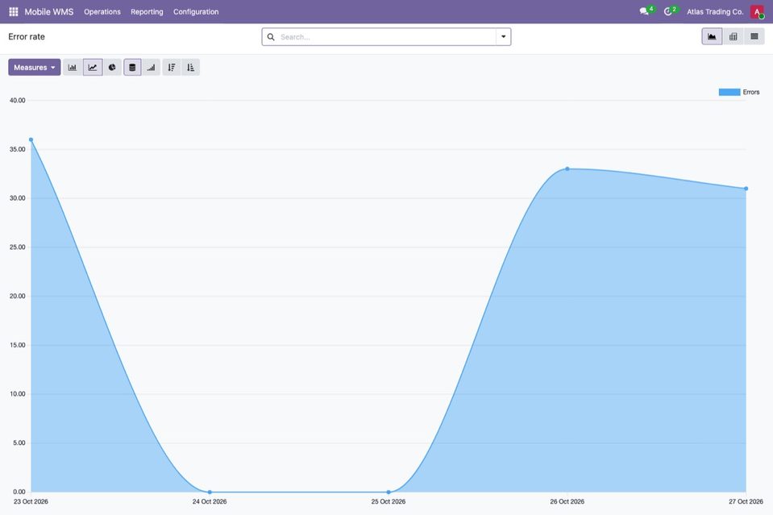Click the 27 Oct 2026 axis label
This screenshot has height=515, width=773.
746,501
